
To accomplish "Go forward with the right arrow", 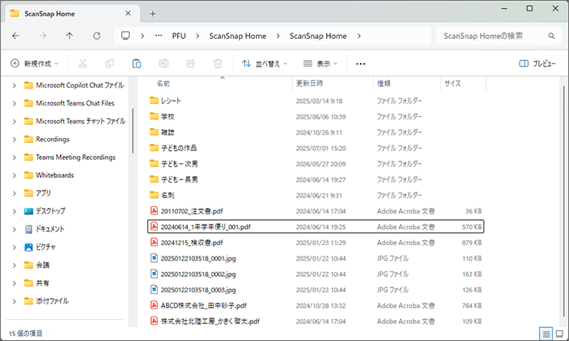I will click(43, 36).
